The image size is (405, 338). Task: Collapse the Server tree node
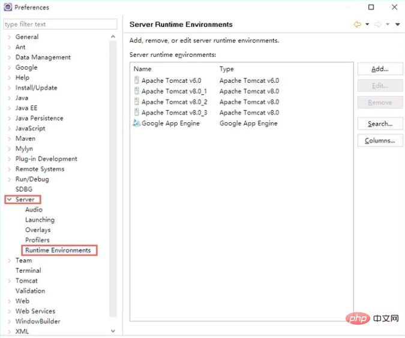[x=9, y=200]
